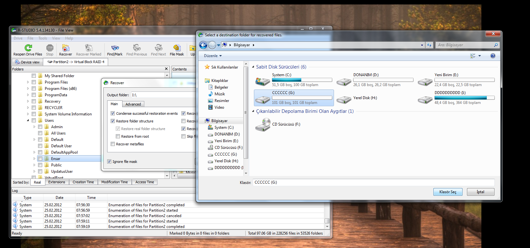
Task: Open view options dropdown arrow
Action: click(x=479, y=56)
